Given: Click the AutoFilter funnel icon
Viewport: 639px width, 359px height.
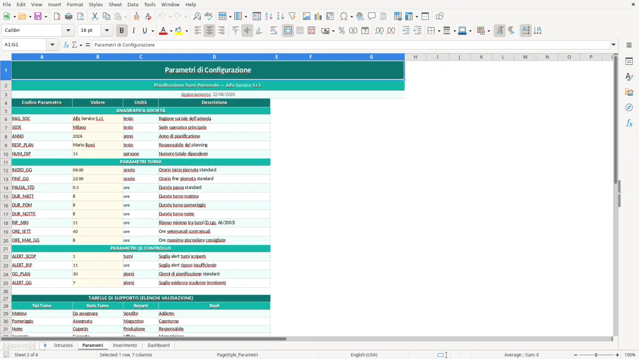Looking at the screenshot, I should pos(292,16).
